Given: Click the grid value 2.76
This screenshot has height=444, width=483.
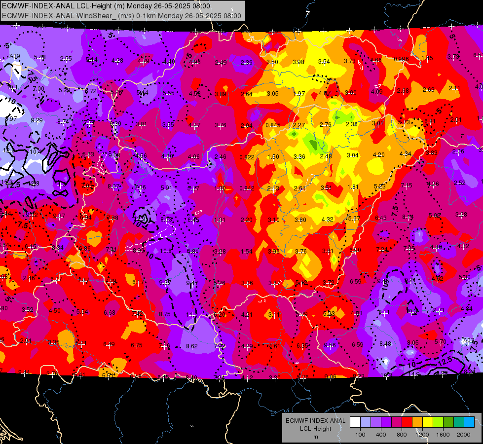Looking at the screenshot, I should pos(325,124).
